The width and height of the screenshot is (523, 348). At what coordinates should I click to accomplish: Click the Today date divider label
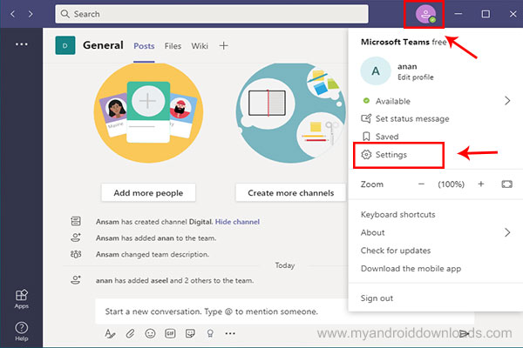tap(285, 265)
